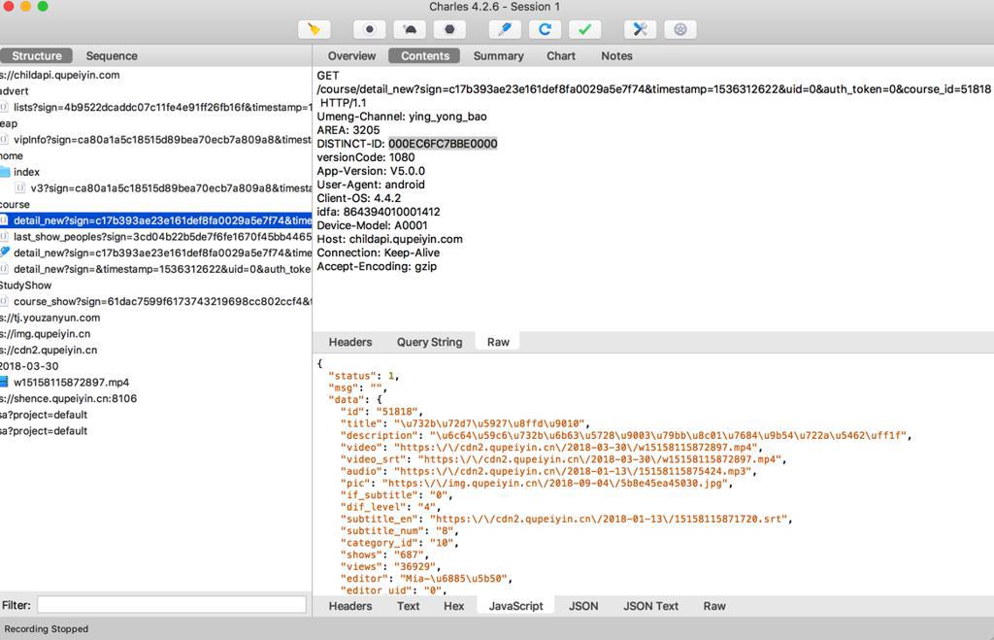Open the Summary tab
Screen dimensions: 994x640
(x=498, y=55)
